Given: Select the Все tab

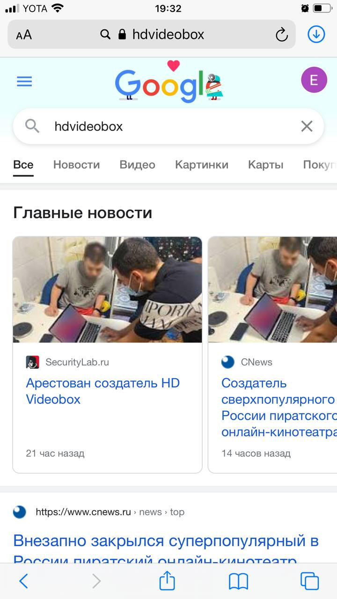Looking at the screenshot, I should click(x=23, y=165).
